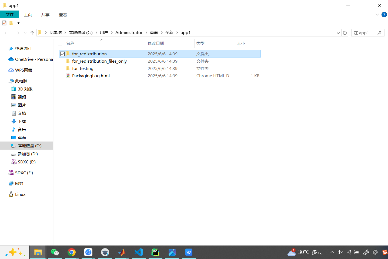Screen dimensions: 388x259
Task: Start MATLAB from the taskbar
Action: click(x=122, y=252)
